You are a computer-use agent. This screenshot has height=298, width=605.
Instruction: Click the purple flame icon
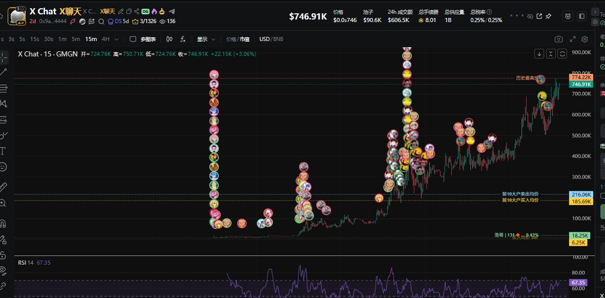154,12
